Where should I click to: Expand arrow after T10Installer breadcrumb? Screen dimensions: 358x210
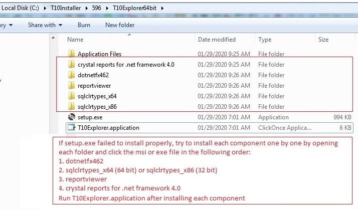[x=87, y=8]
